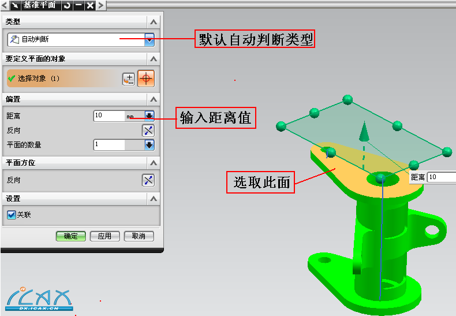
Task: Click the green cone direction arrow handle
Action: click(x=364, y=132)
